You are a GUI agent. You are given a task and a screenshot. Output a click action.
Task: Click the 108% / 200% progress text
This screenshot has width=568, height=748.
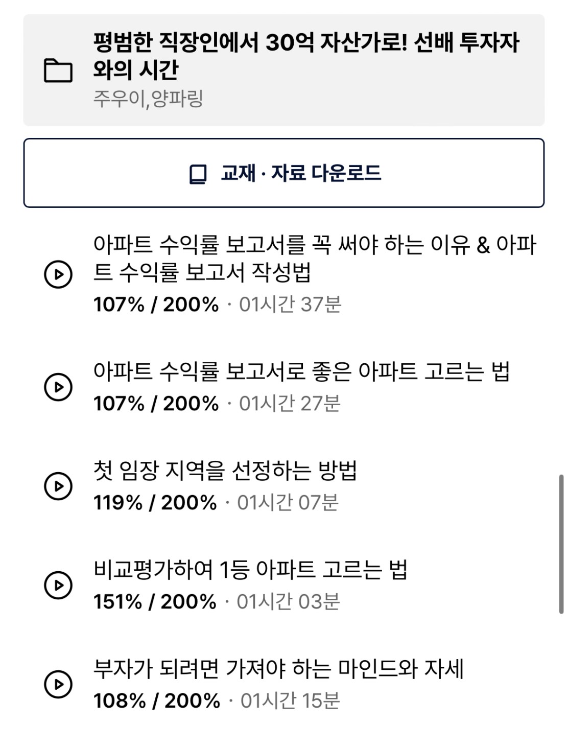157,701
